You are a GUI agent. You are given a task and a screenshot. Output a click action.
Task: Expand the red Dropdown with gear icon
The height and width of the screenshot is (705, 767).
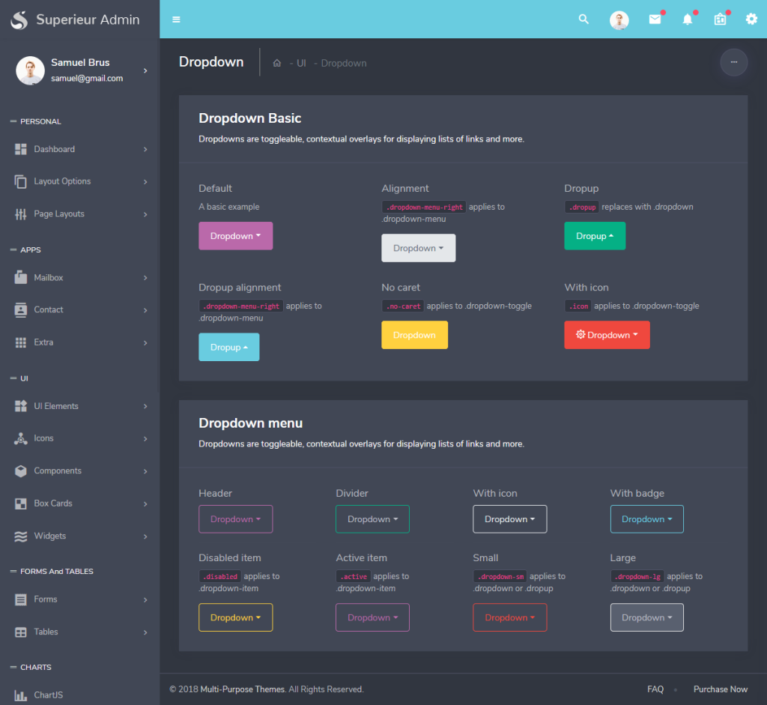[607, 335]
